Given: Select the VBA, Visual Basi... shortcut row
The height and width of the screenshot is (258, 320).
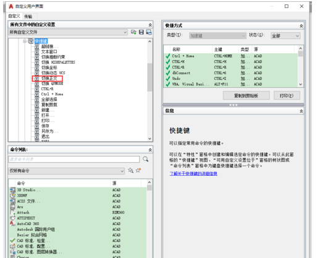Looking at the screenshot, I should tap(231, 84).
